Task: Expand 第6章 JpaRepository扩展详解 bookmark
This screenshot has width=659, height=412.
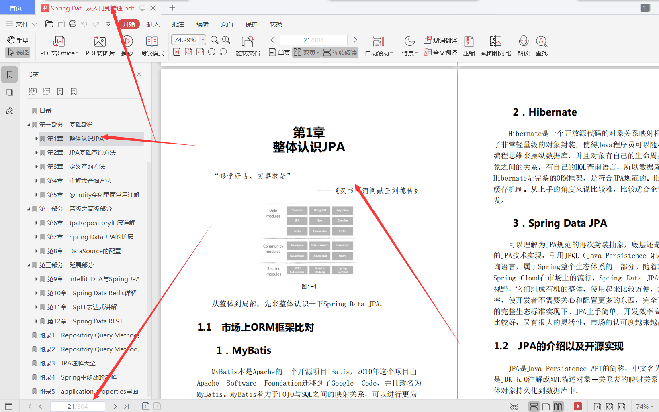Action: click(37, 223)
